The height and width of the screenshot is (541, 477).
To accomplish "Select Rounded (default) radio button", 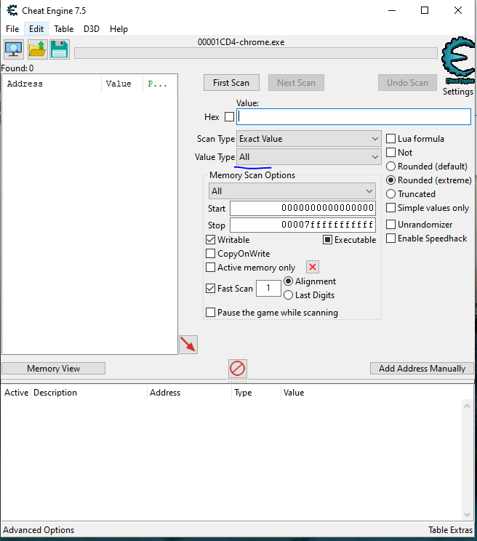I will [390, 167].
